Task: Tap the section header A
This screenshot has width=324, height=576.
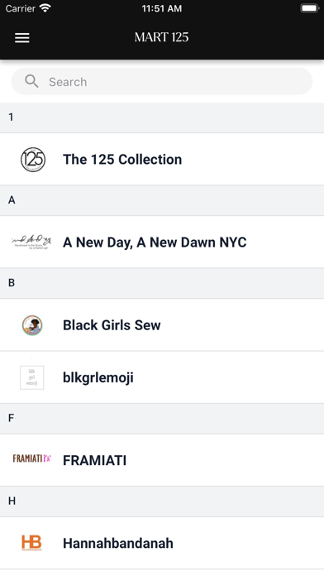Action: tap(162, 200)
